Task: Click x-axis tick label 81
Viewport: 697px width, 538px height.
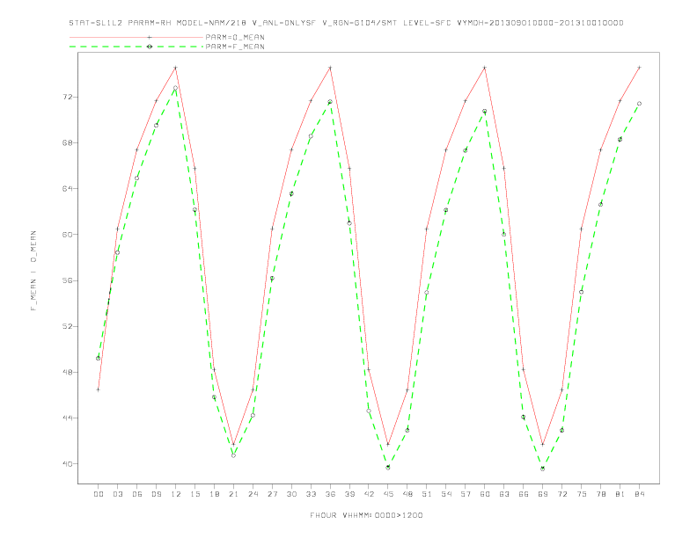Action: click(x=620, y=494)
